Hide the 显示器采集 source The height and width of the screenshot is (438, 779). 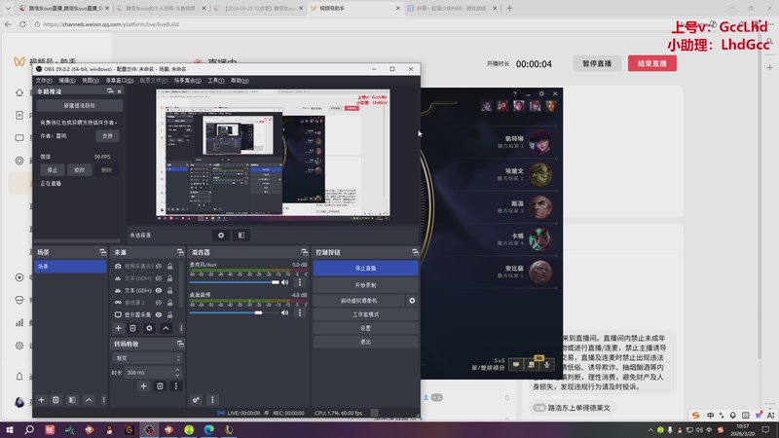point(159,314)
